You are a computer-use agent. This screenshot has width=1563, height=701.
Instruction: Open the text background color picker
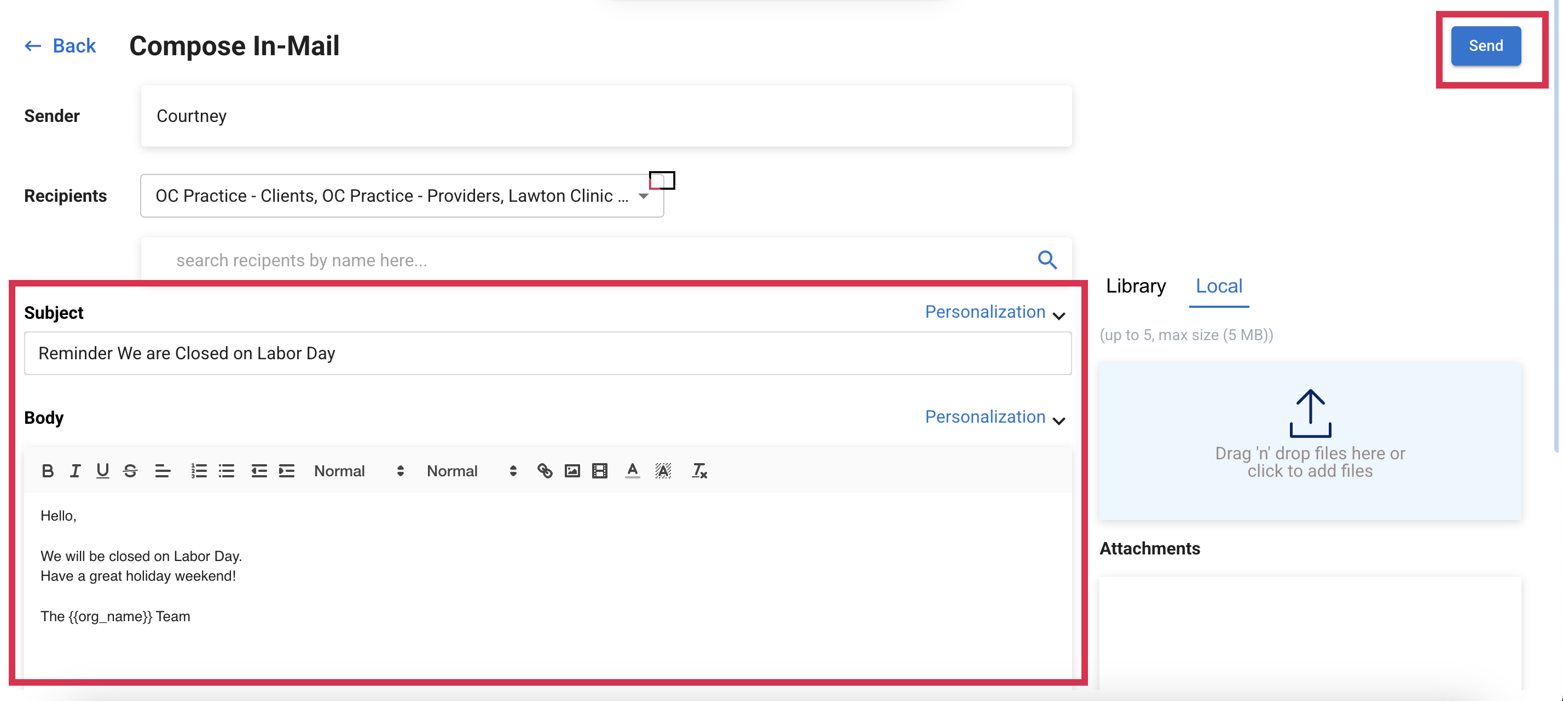(x=663, y=471)
